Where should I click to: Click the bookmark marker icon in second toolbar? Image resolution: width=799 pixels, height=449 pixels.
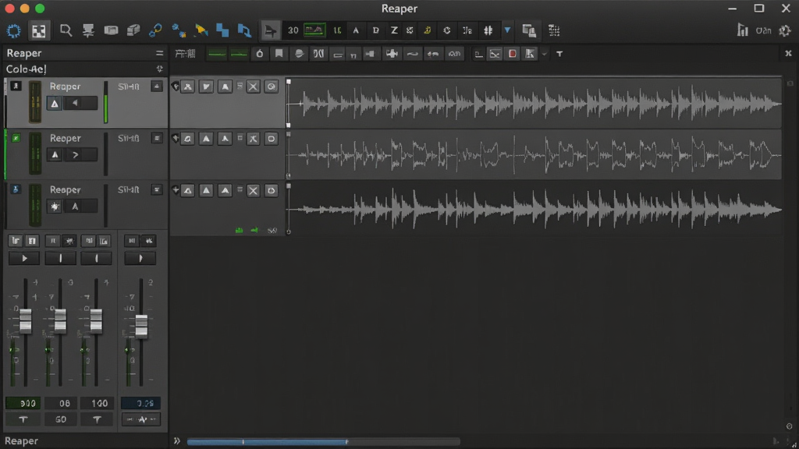coord(279,54)
